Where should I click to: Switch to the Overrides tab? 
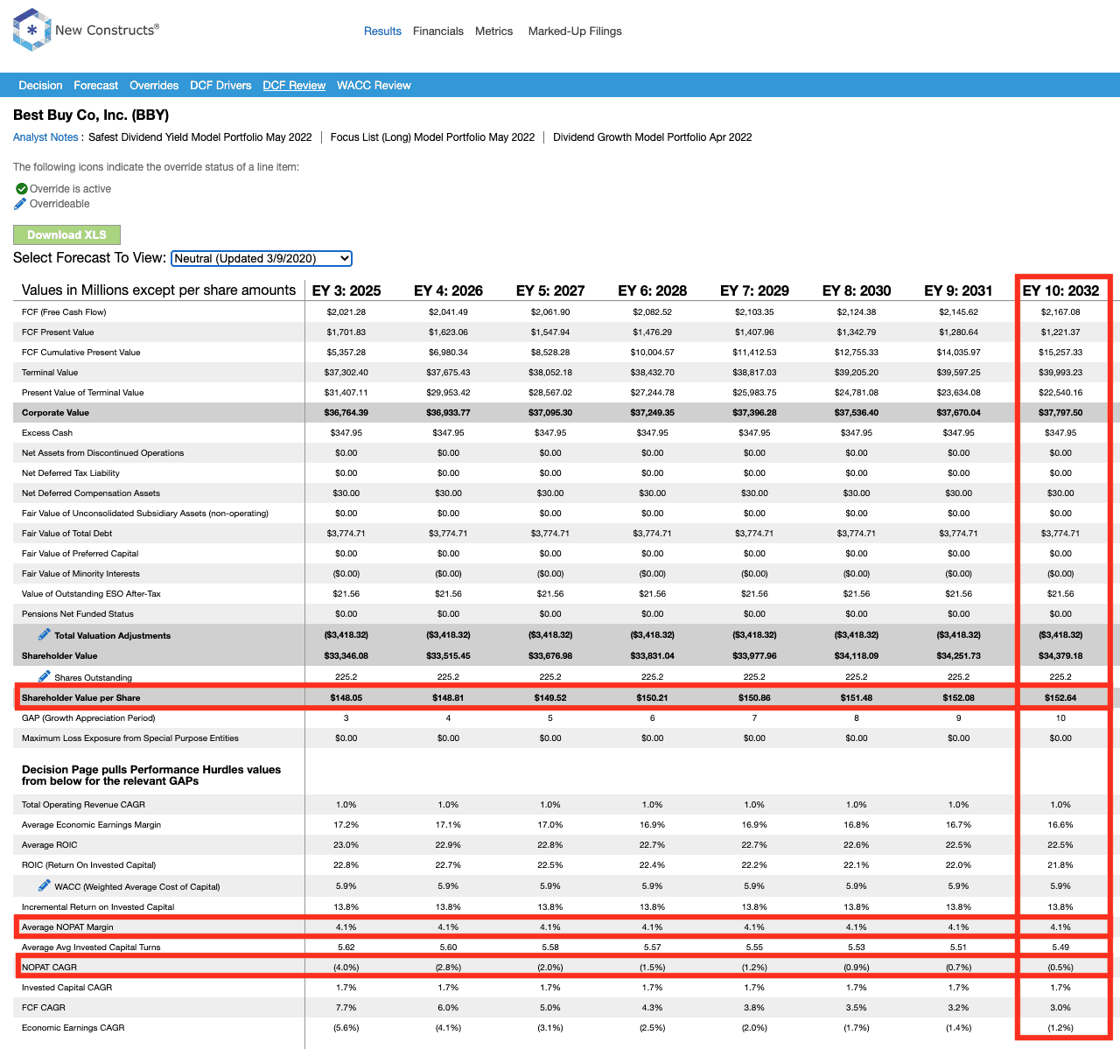[x=154, y=86]
